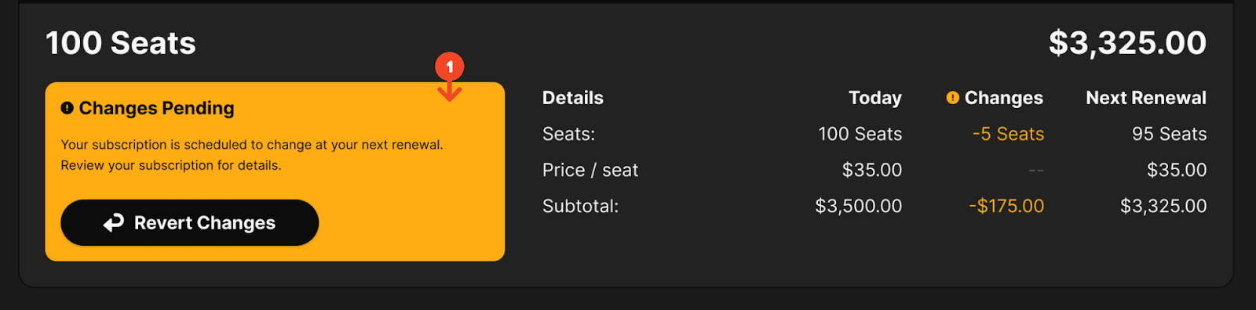The height and width of the screenshot is (310, 1256).
Task: Click the red numbered annotation marker 1
Action: 450,67
